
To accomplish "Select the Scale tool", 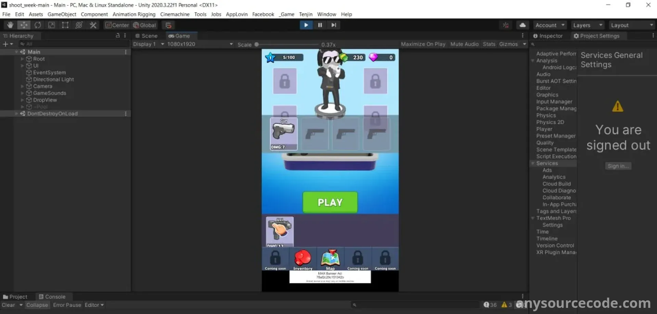I will click(x=51, y=25).
